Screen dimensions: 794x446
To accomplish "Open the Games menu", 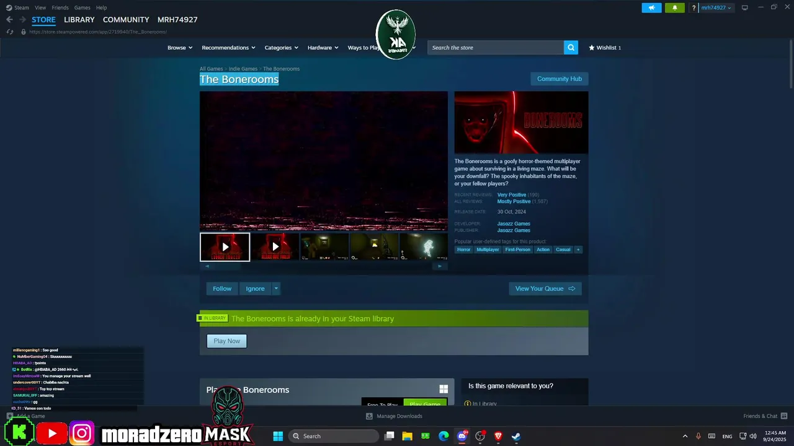I will click(82, 7).
